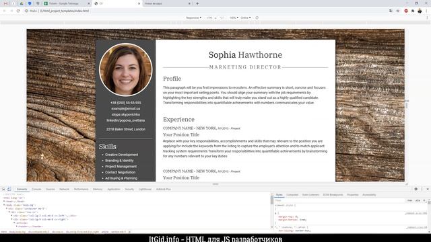Viewport: 431px width, 242px height.
Task: Open DevTools settings gear
Action: 416,189
